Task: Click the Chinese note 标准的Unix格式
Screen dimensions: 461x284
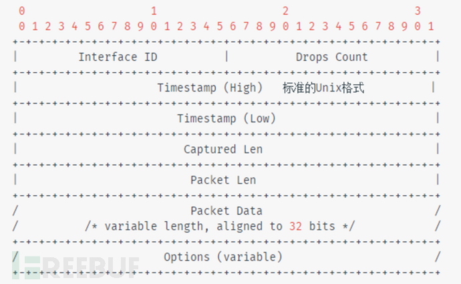Action: pos(323,88)
